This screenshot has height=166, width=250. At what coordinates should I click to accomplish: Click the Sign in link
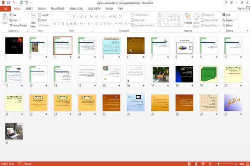(x=241, y=9)
